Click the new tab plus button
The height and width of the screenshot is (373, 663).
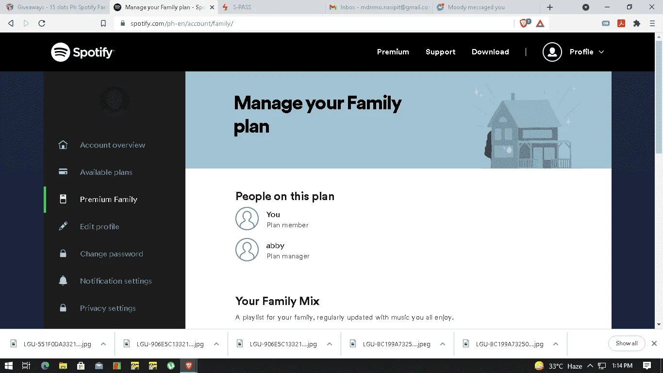coord(550,7)
